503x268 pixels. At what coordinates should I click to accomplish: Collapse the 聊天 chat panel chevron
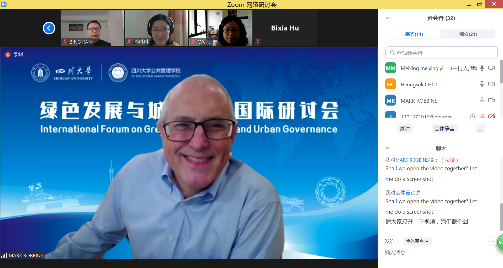[388, 148]
